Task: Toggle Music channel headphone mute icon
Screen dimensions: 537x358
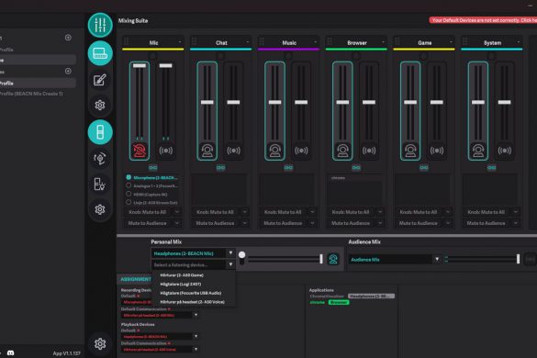Action: coord(274,151)
